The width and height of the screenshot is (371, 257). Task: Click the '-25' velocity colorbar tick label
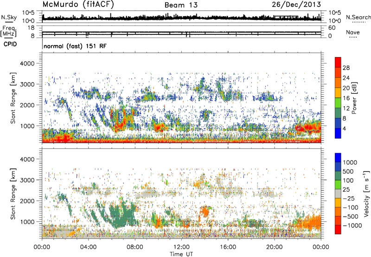click(348, 198)
